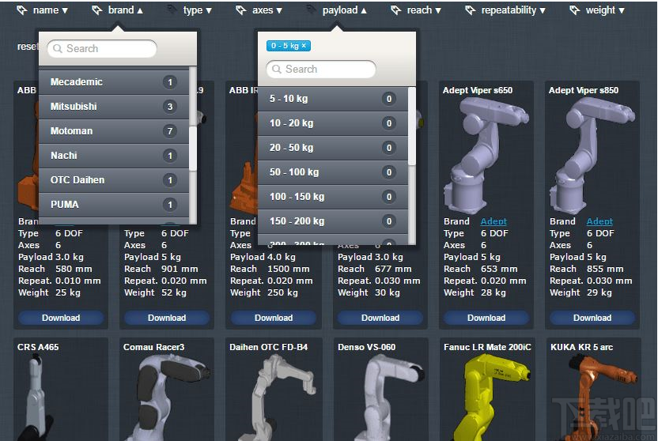The height and width of the screenshot is (441, 658).
Task: Select Nachi brand option
Action: (x=114, y=156)
